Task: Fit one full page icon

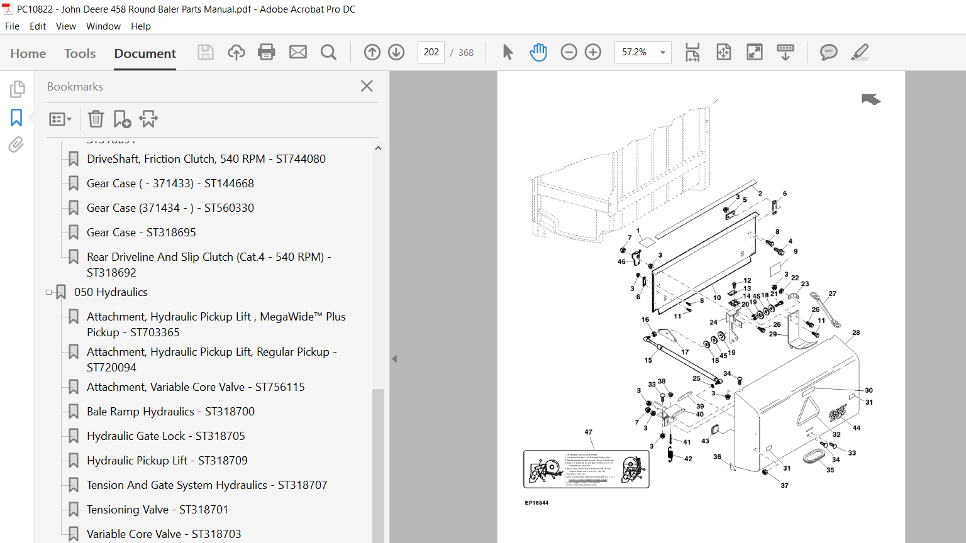Action: [x=724, y=52]
